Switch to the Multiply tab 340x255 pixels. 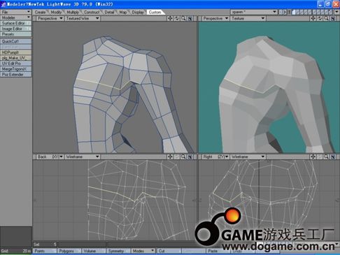point(73,12)
